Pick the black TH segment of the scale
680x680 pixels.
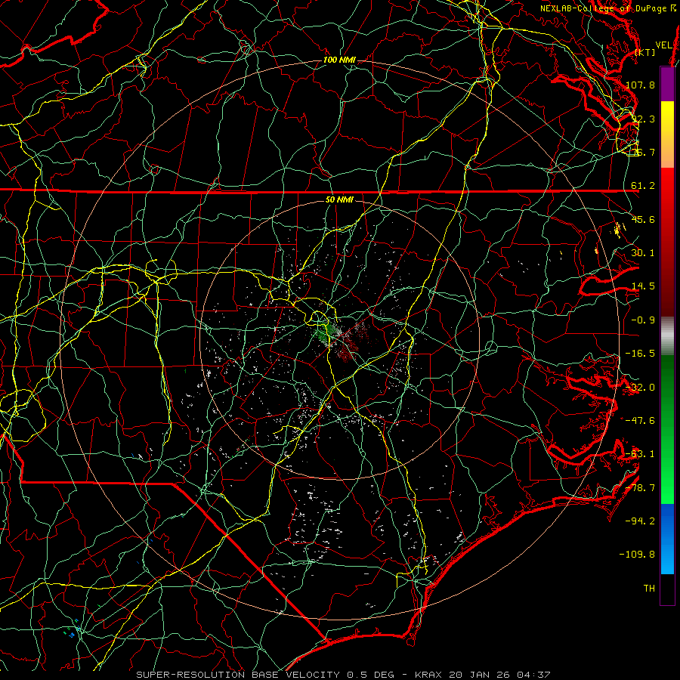[667, 589]
